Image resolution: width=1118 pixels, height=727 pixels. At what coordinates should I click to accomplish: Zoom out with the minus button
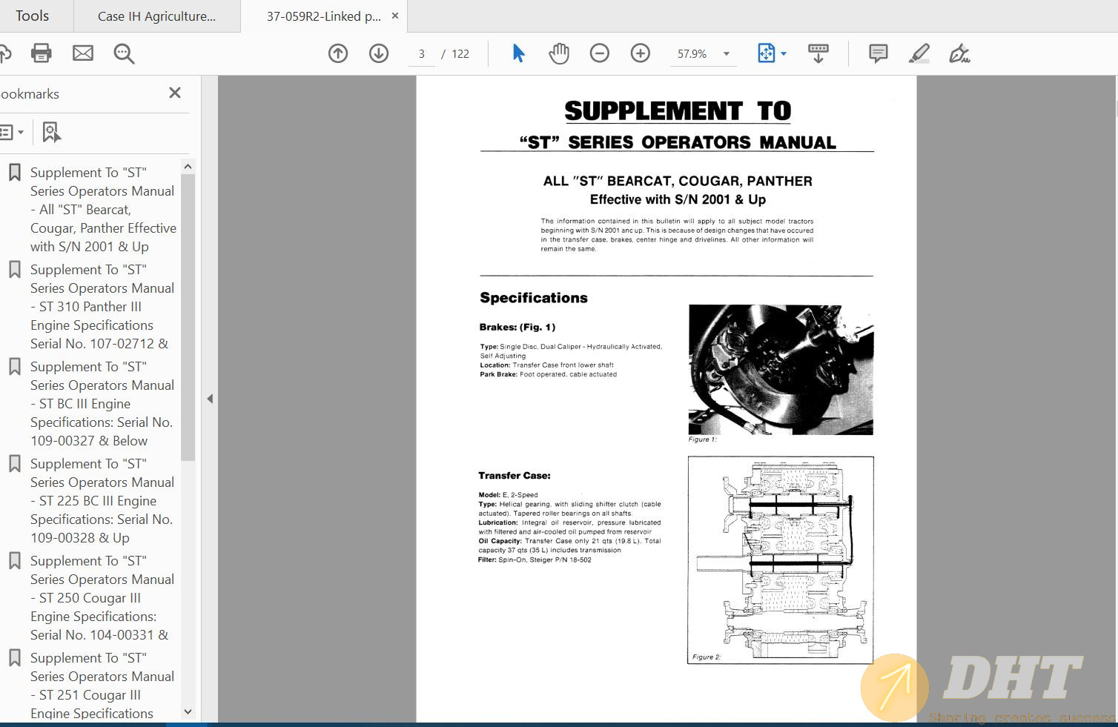tap(600, 53)
